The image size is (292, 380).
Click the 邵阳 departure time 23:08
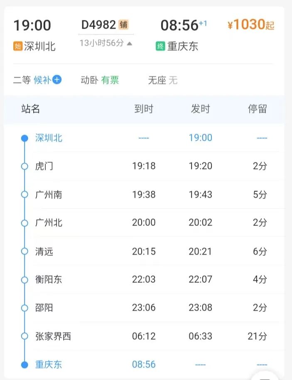click(x=200, y=308)
